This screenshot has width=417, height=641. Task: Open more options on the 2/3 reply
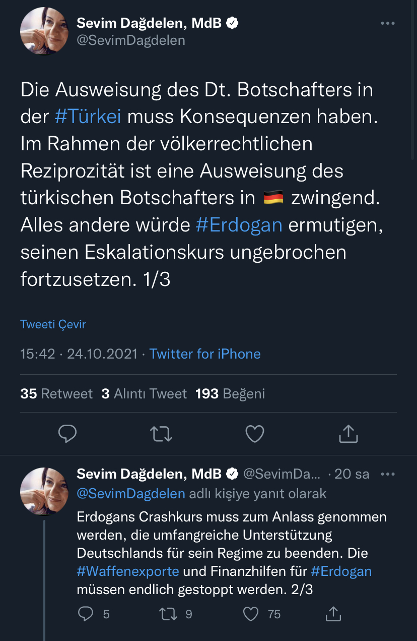pyautogui.click(x=387, y=474)
